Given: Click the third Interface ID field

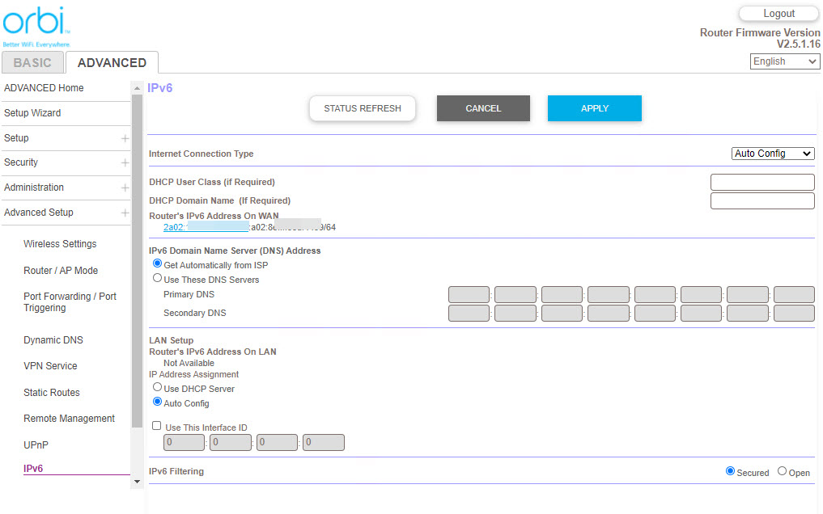Looking at the screenshot, I should tap(277, 442).
